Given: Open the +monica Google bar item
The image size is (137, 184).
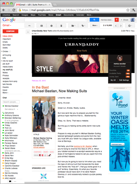Looking at the screenshot, I should click(x=6, y=15).
